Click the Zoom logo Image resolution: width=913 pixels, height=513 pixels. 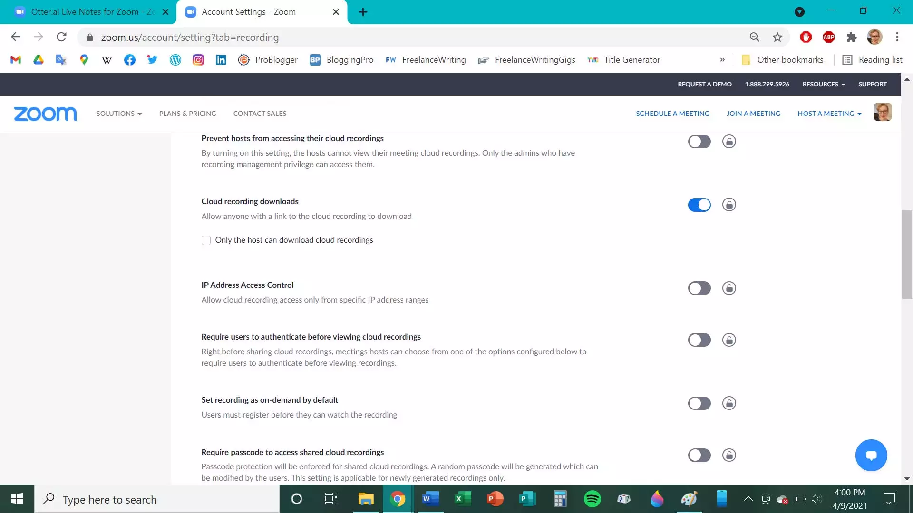45,114
